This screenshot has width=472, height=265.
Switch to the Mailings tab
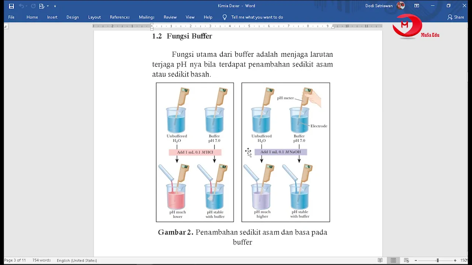pos(146,17)
